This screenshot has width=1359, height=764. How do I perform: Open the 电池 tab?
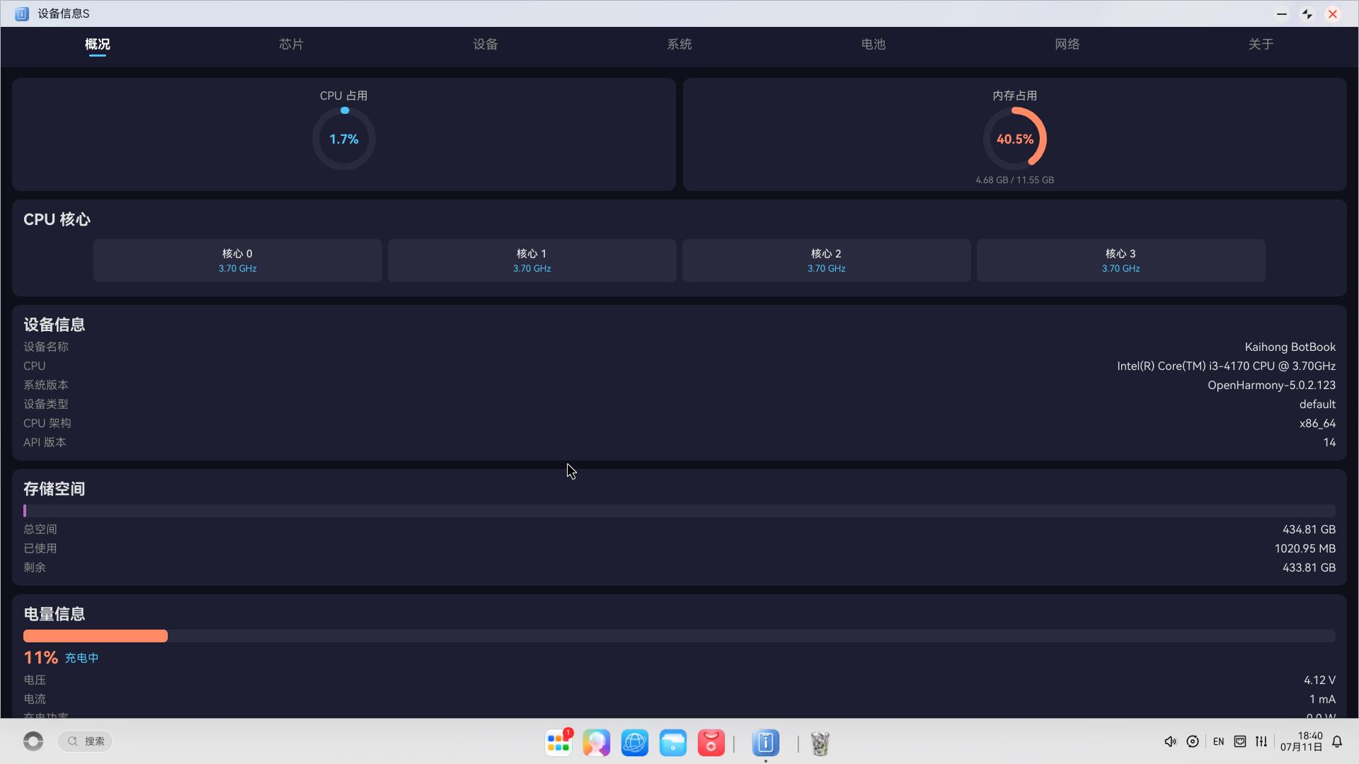click(873, 44)
